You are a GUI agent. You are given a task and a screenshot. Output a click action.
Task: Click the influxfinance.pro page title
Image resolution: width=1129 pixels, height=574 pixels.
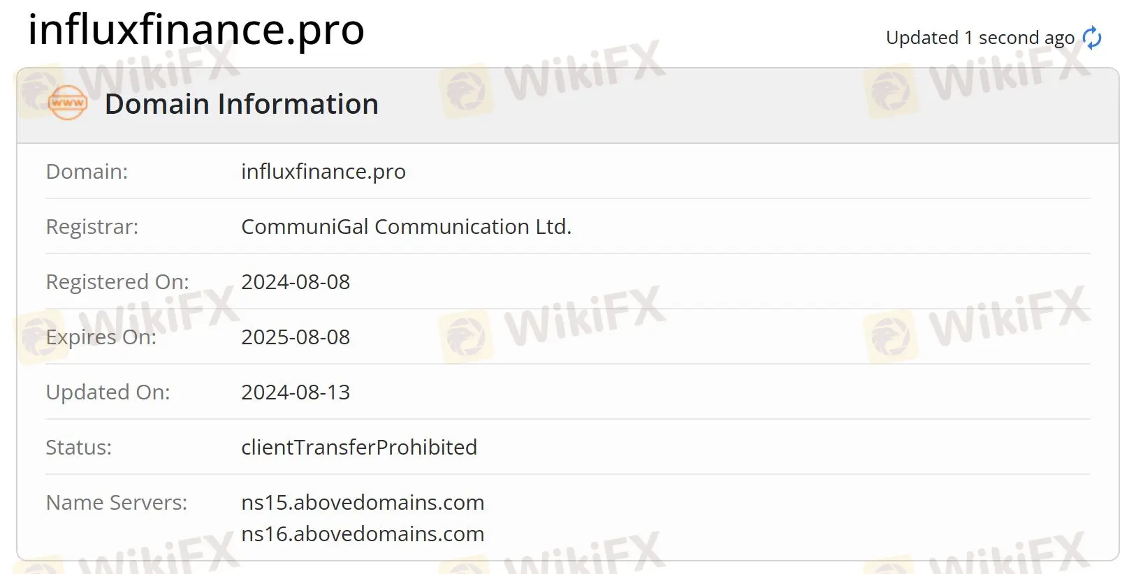pyautogui.click(x=196, y=29)
